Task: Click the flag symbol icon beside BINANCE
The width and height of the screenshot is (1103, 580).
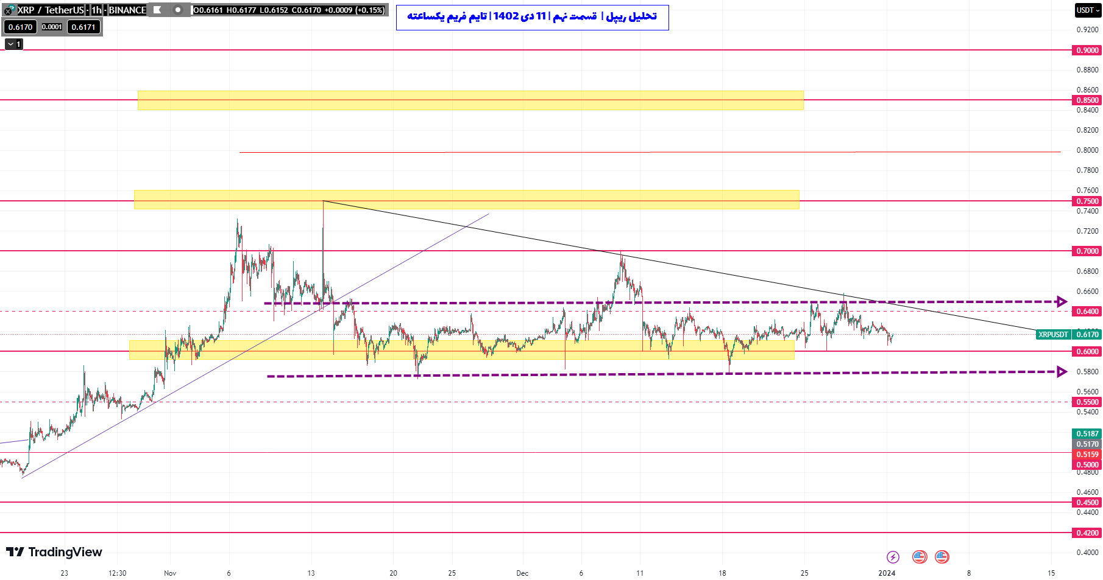Action: 157,10
